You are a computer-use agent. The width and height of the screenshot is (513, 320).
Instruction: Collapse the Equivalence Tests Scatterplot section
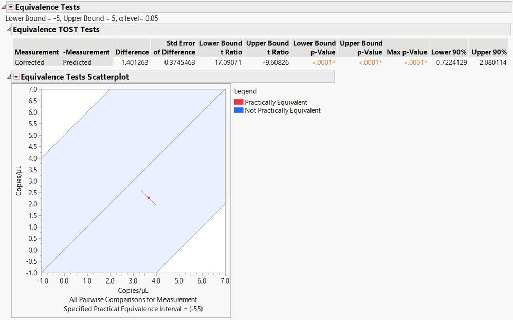[9, 77]
